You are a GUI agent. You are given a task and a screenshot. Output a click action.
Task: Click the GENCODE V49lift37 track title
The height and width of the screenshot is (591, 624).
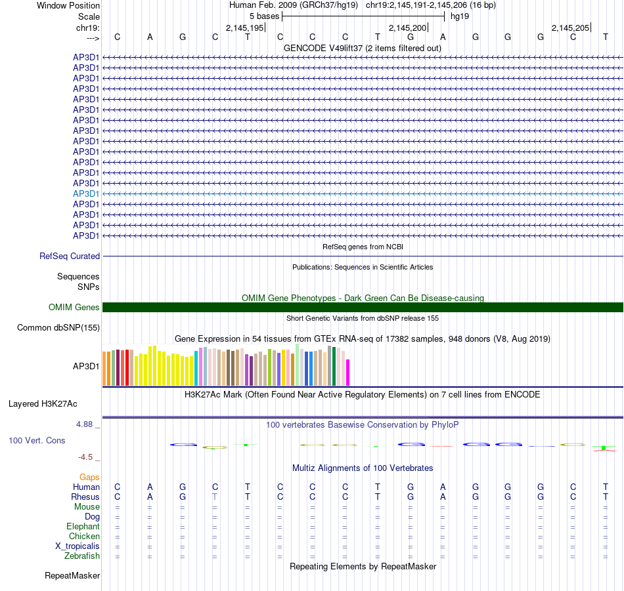[363, 48]
